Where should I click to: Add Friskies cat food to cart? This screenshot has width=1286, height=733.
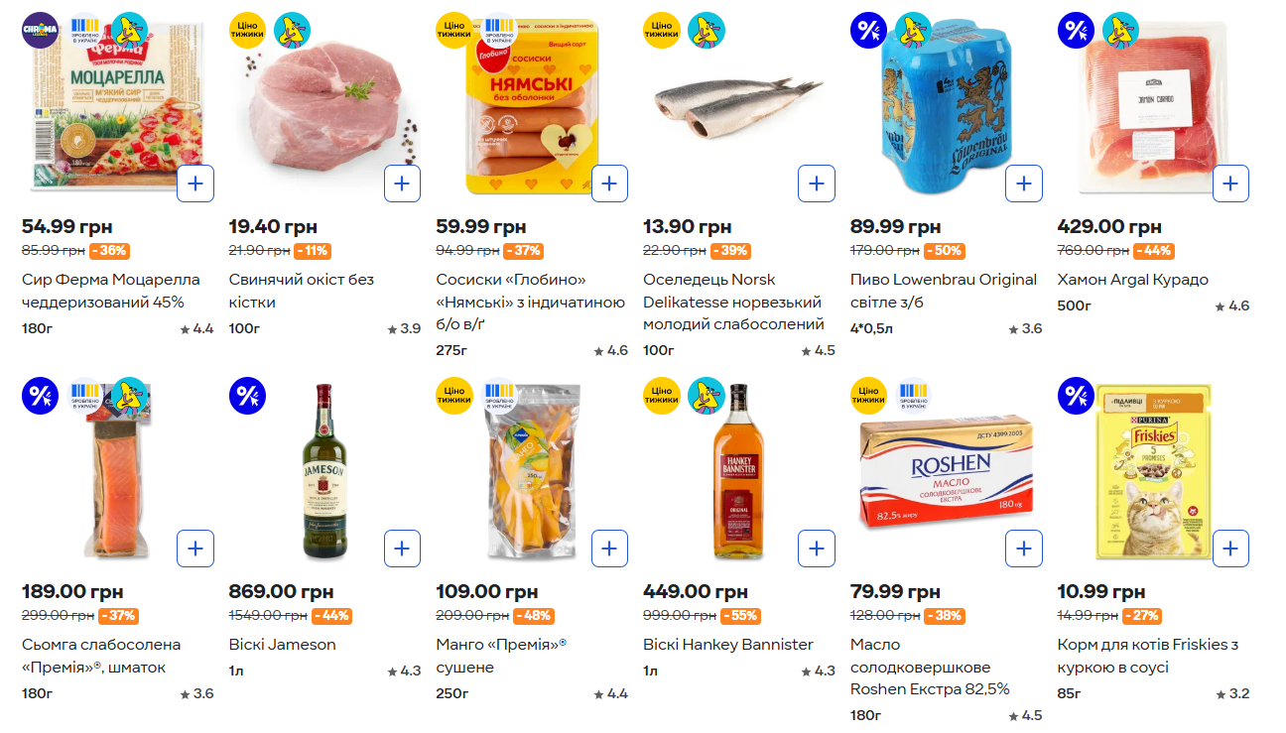point(1230,549)
